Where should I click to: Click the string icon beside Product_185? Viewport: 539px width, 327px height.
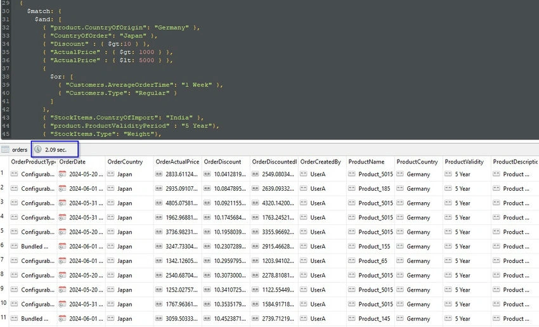351,189
